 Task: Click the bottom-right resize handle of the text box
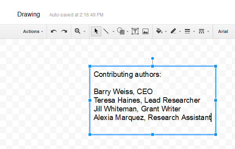click(216, 134)
